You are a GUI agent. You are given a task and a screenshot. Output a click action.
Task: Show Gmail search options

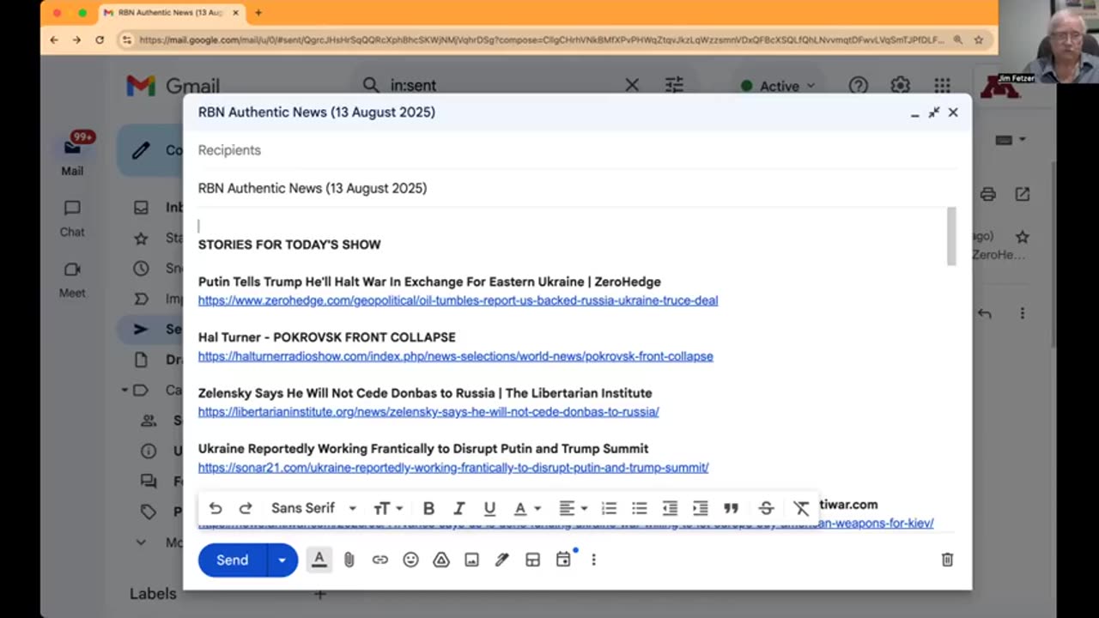[x=674, y=85]
